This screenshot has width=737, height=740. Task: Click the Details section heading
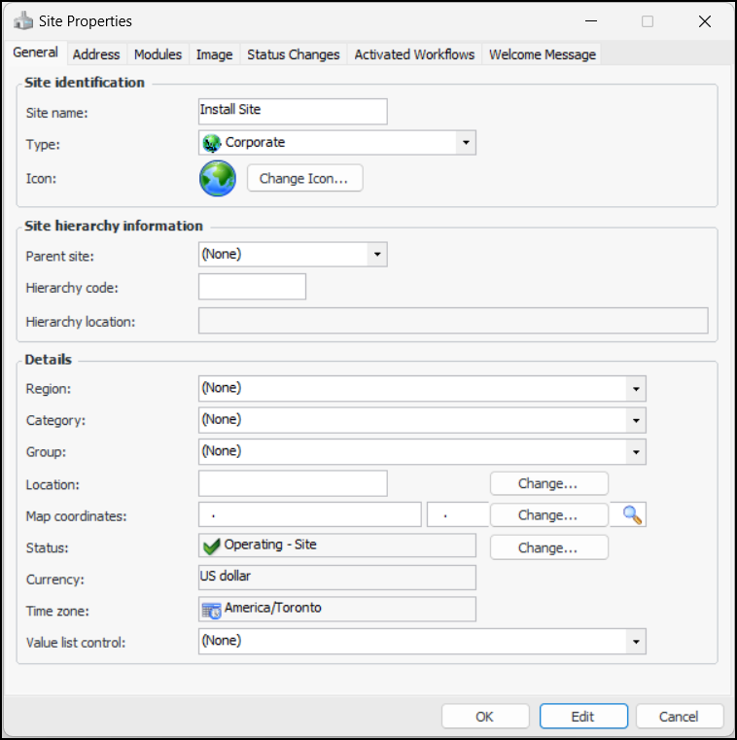(x=48, y=360)
